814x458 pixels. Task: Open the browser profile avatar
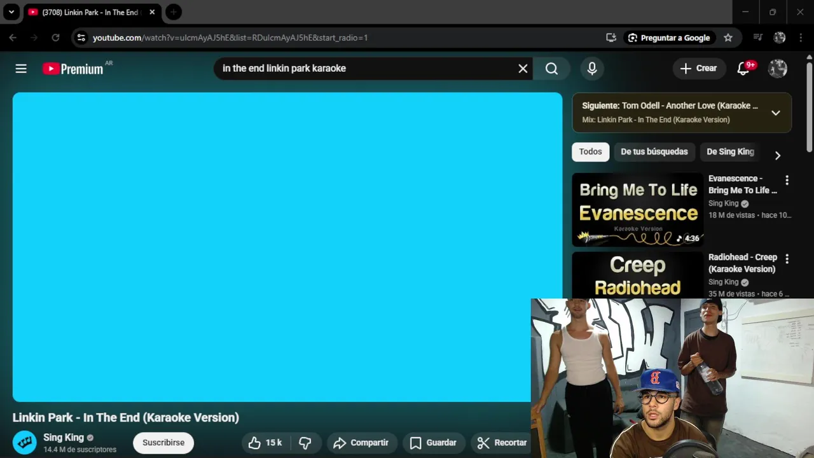[x=780, y=38]
